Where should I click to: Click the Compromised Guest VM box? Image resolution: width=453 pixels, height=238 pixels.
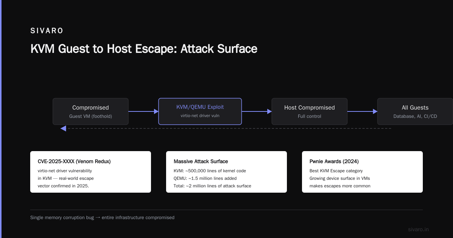pos(91,111)
